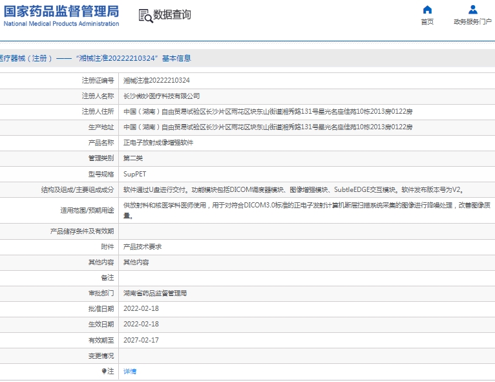495x382 pixels.
Task: Click the 产品名称 row label
Action: (x=101, y=143)
